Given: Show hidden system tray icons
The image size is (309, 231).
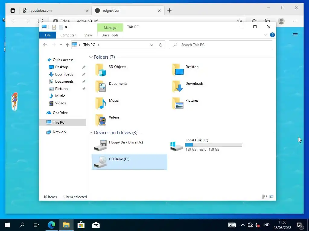Looking at the screenshot, I should 243,225.
